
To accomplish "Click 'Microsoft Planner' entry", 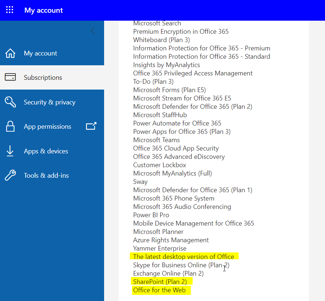I will (x=159, y=232).
